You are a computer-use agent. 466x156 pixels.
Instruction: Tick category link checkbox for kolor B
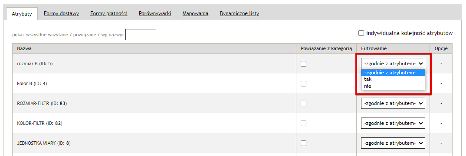[x=303, y=83]
